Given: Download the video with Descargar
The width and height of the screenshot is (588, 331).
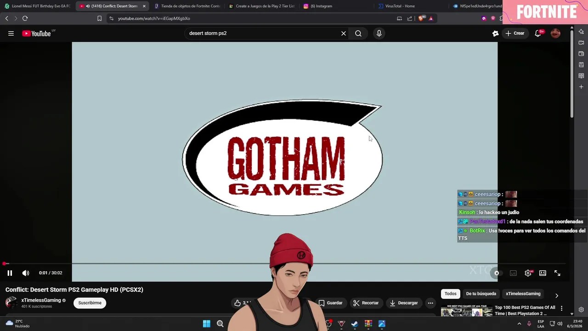Looking at the screenshot, I should tap(404, 303).
